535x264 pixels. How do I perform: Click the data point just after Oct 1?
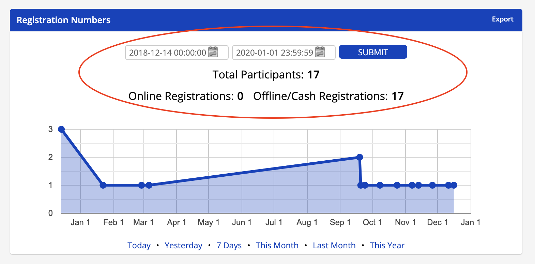pos(380,185)
